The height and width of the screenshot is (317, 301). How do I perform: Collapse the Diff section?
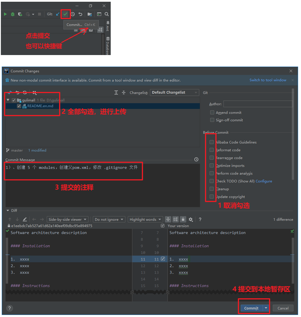tap(8, 210)
